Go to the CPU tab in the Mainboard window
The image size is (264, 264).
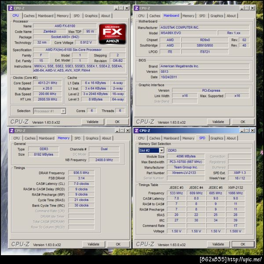141,16
